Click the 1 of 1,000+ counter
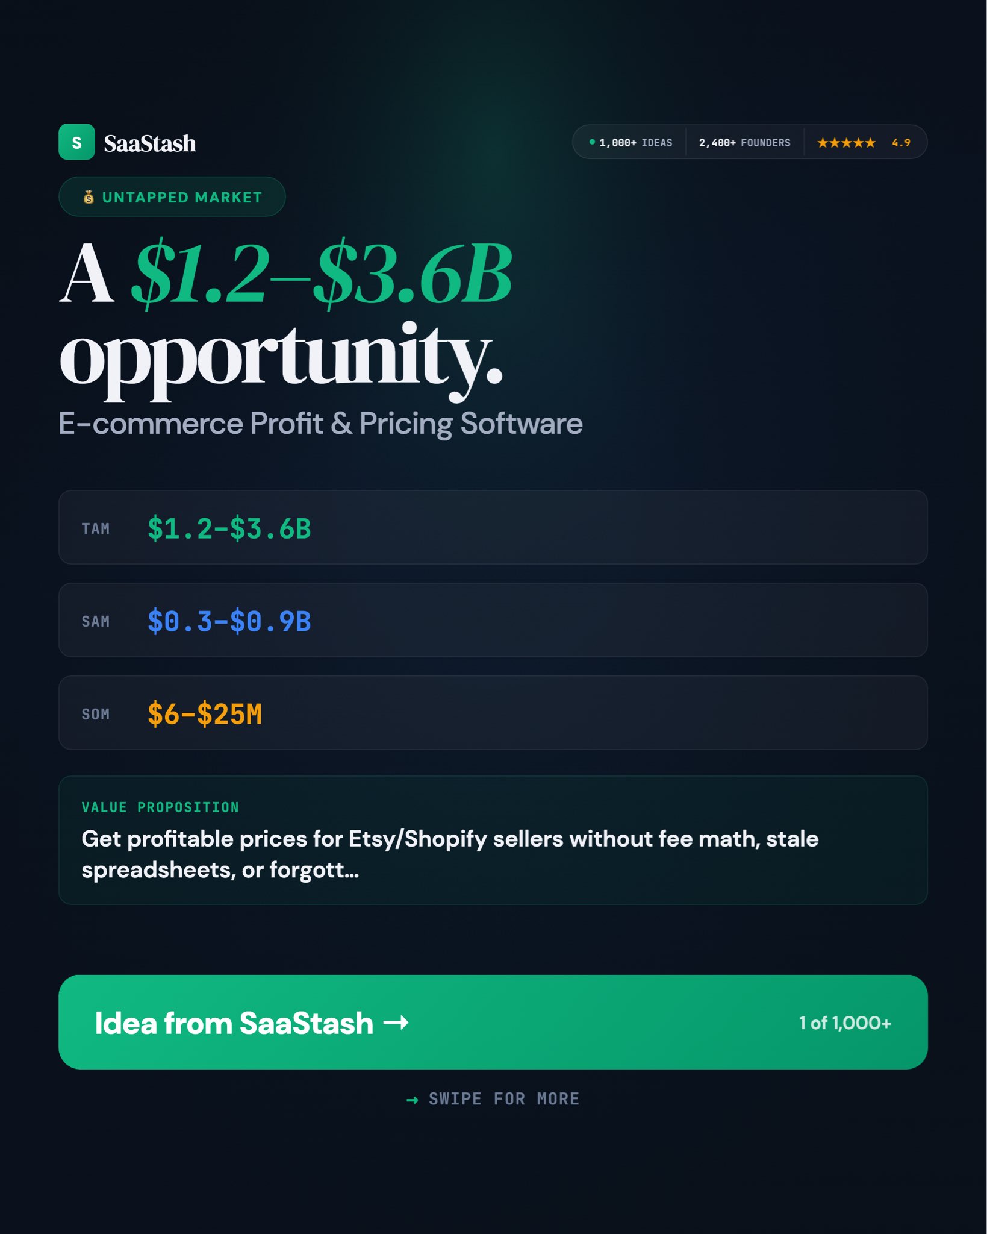 844,1023
